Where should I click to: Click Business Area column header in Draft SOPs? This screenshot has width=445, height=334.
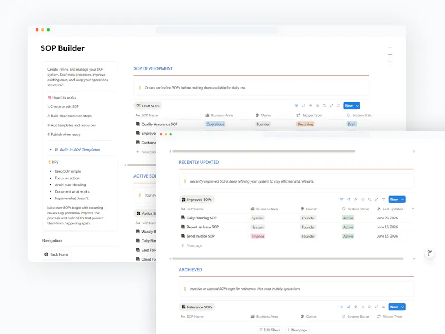(219, 115)
